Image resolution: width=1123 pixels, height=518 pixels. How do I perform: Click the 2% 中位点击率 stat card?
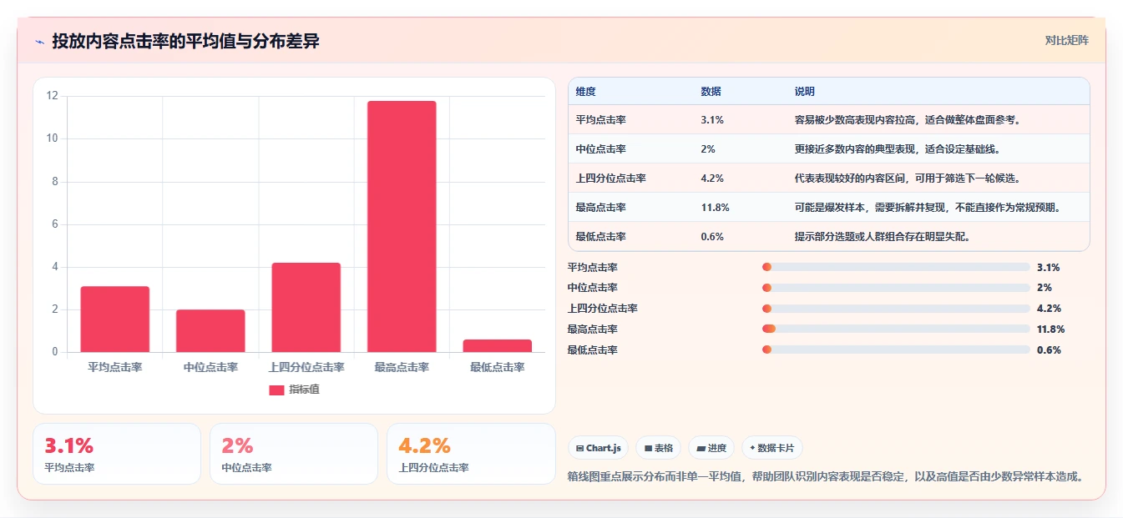[x=294, y=454]
